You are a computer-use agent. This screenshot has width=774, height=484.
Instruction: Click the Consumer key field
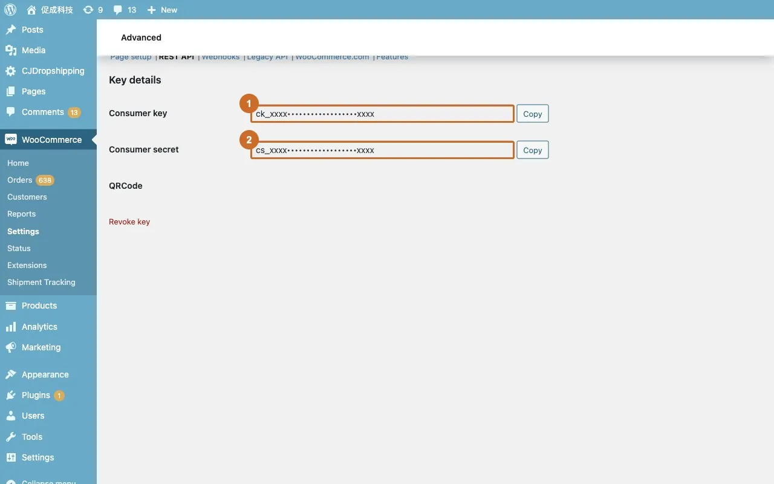tap(383, 114)
